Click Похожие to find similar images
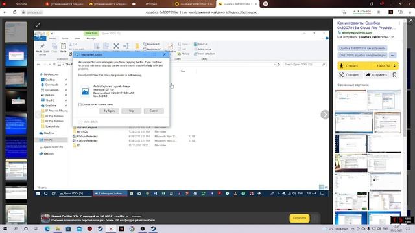 tap(350, 75)
